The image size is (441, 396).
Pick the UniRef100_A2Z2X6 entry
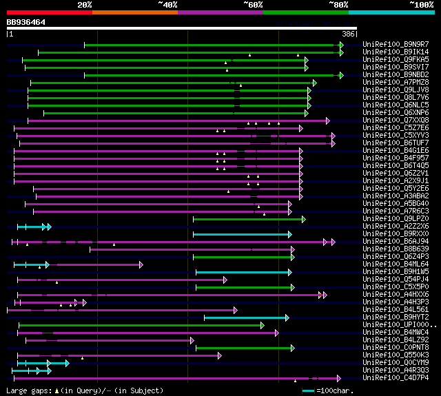tap(396, 227)
